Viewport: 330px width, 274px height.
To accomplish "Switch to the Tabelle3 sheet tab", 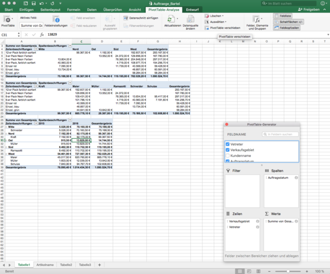I will pos(85,265).
